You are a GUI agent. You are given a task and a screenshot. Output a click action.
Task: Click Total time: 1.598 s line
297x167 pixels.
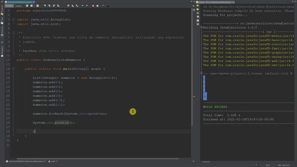coord(222,115)
